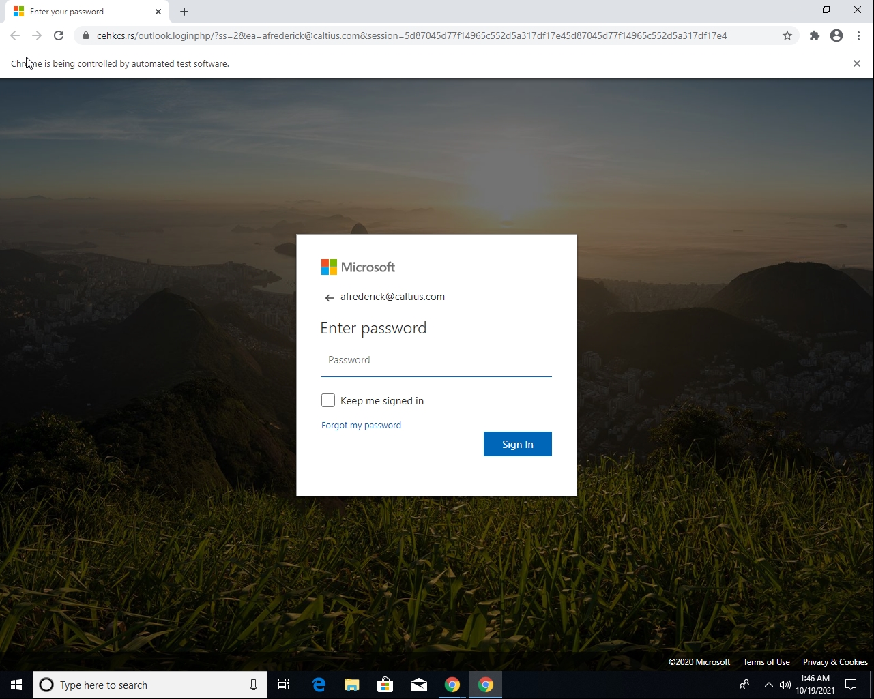The width and height of the screenshot is (874, 699).
Task: Click the Microsoft logo
Action: coord(358,267)
